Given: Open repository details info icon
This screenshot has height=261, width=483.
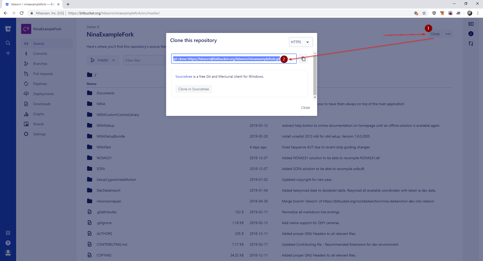Looking at the screenshot, I should tap(471, 34).
